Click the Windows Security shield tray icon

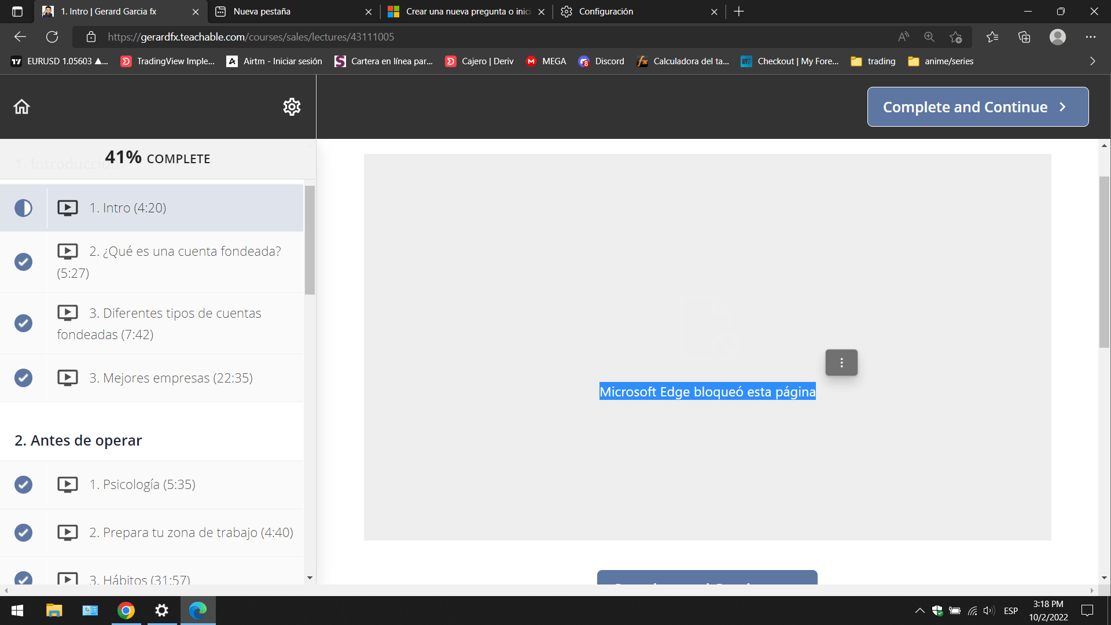point(937,611)
